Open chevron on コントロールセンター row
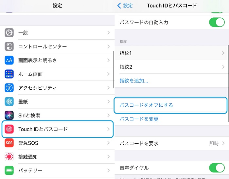Screen dimensions: 229x179 (108, 46)
